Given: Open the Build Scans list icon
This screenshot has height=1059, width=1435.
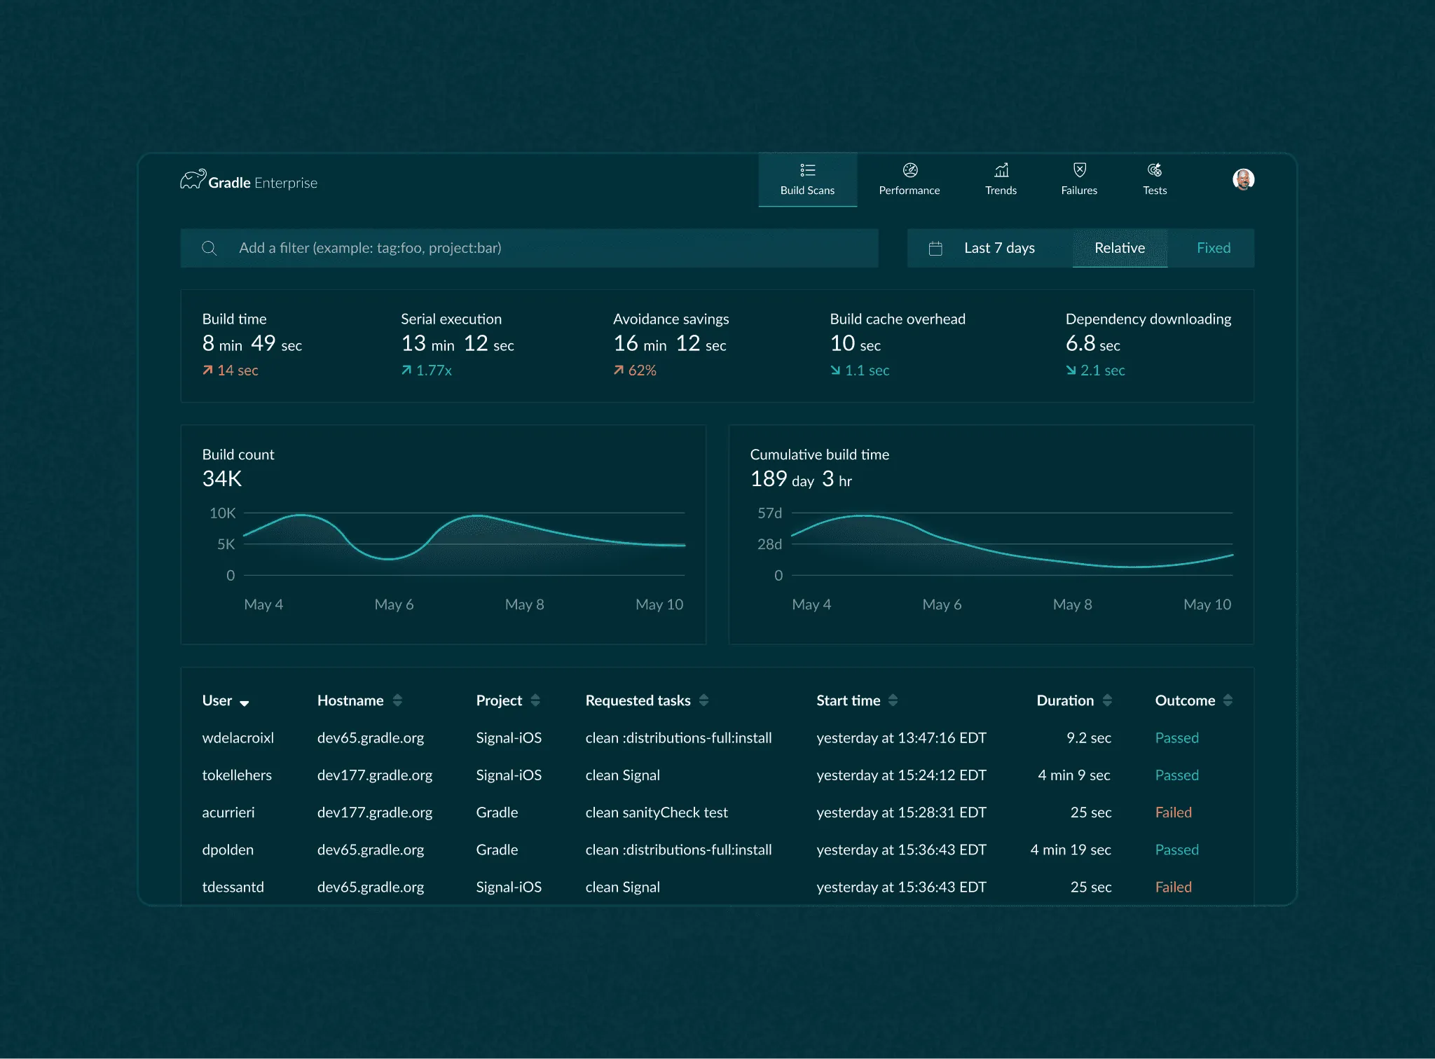Looking at the screenshot, I should click(x=807, y=170).
